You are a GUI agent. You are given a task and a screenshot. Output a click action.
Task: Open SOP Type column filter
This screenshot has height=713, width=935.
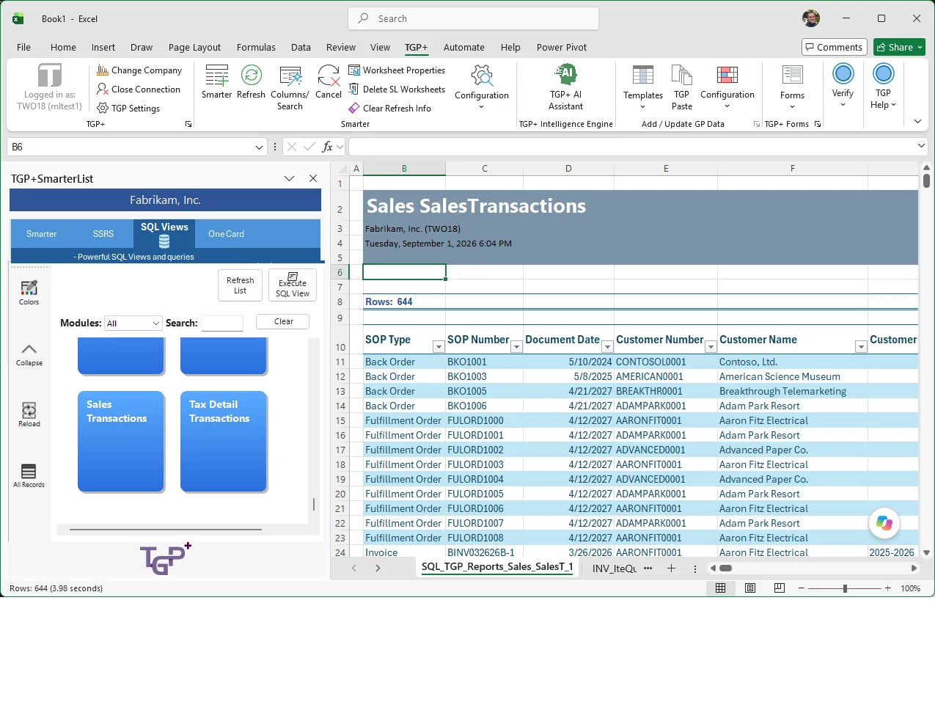[438, 347]
